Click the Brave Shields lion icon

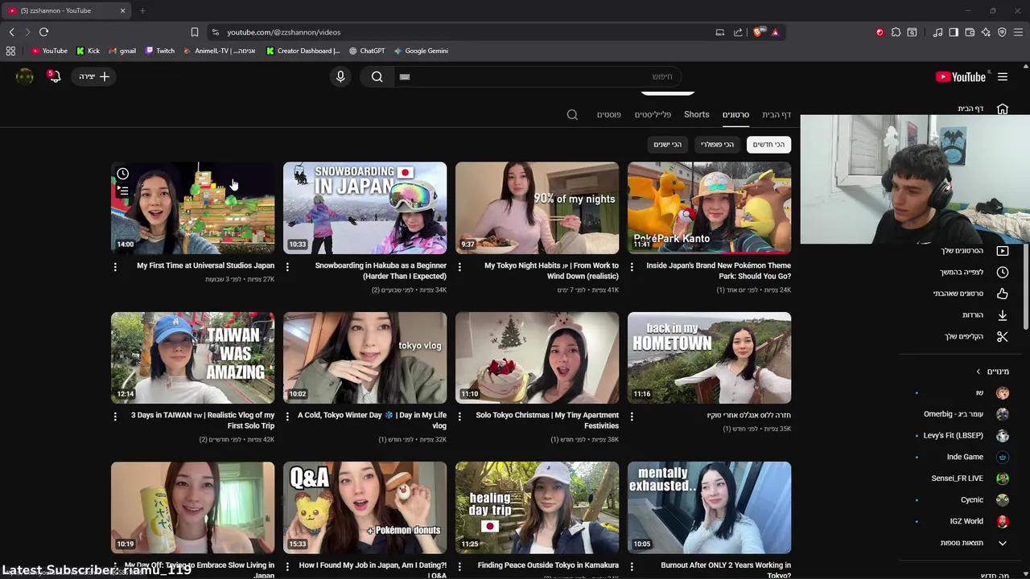(x=757, y=32)
